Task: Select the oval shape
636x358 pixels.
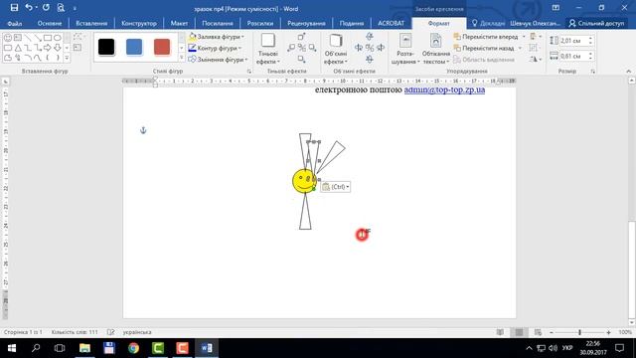Action: point(58,38)
